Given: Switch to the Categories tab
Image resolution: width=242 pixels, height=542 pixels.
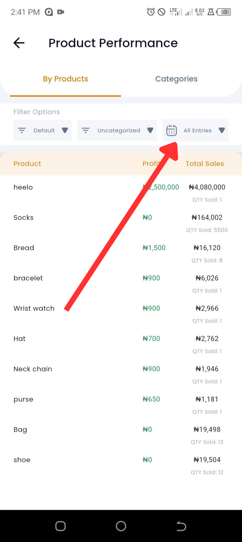Looking at the screenshot, I should 176,79.
